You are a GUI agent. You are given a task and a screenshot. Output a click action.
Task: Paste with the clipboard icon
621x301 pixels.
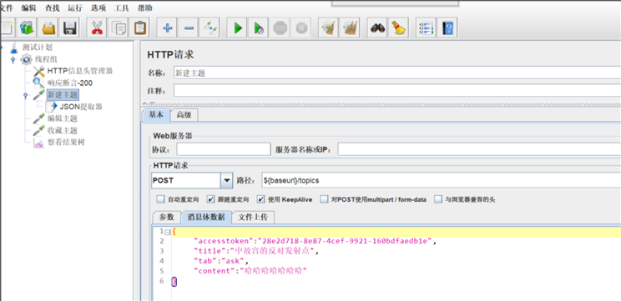(x=139, y=28)
